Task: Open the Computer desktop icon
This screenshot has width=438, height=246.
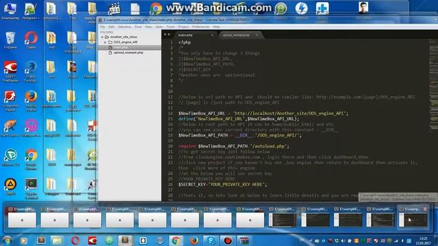Action: pyautogui.click(x=10, y=11)
